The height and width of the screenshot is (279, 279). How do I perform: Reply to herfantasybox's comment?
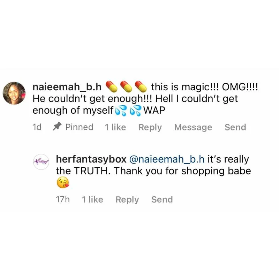pyautogui.click(x=127, y=199)
